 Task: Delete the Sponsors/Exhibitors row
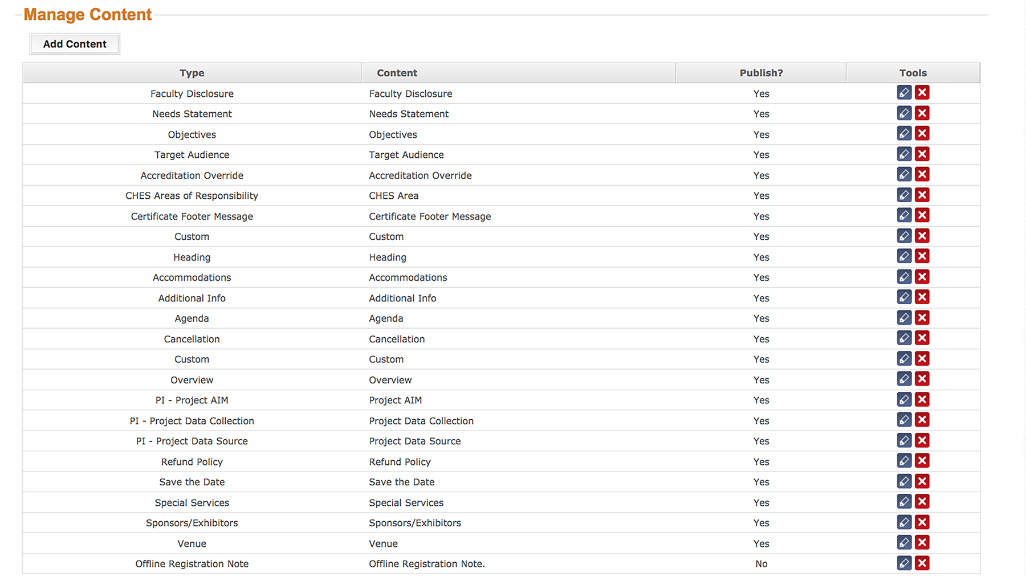coord(922,522)
